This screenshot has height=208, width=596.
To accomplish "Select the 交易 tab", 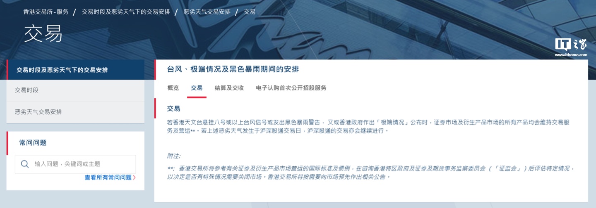I will pos(197,88).
